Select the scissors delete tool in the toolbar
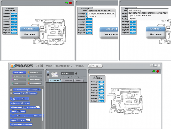Screen dimensions: 171x129 click(x=94, y=66)
